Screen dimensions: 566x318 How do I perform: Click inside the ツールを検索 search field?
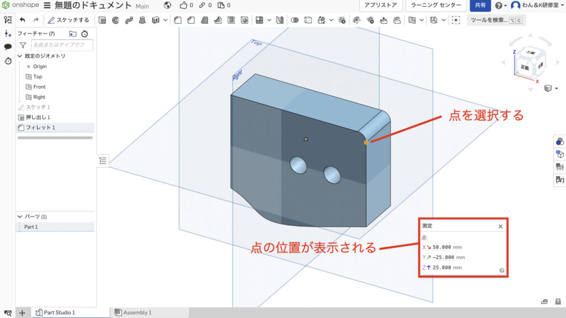click(496, 20)
